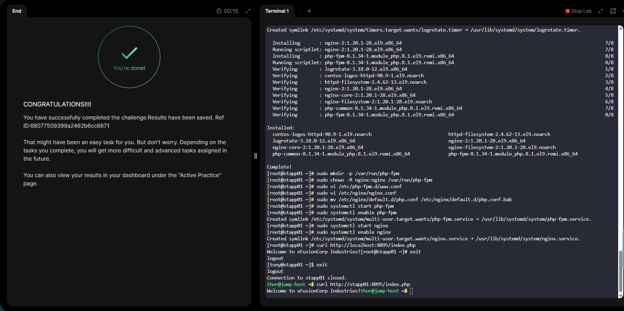Click the terminal scrollbar up arrow
This screenshot has width=624, height=311.
click(621, 28)
